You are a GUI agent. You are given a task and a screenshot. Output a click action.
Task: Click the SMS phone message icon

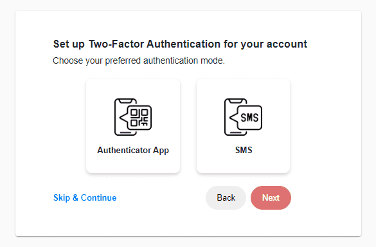coord(243,117)
